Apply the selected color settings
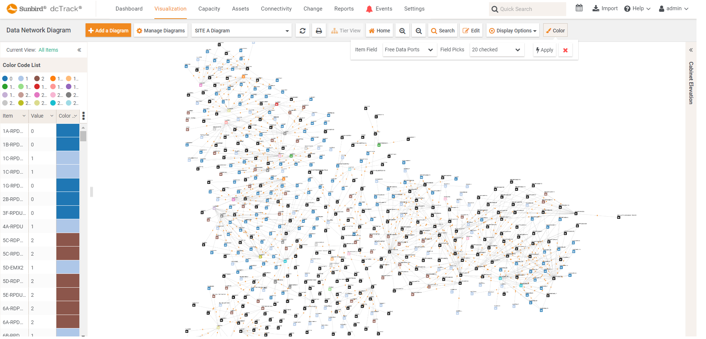Image resolution: width=706 pixels, height=339 pixels. [x=545, y=50]
